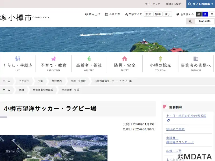Click the external link icon under 当番医
This screenshot has width=215, height=161.
168,120
